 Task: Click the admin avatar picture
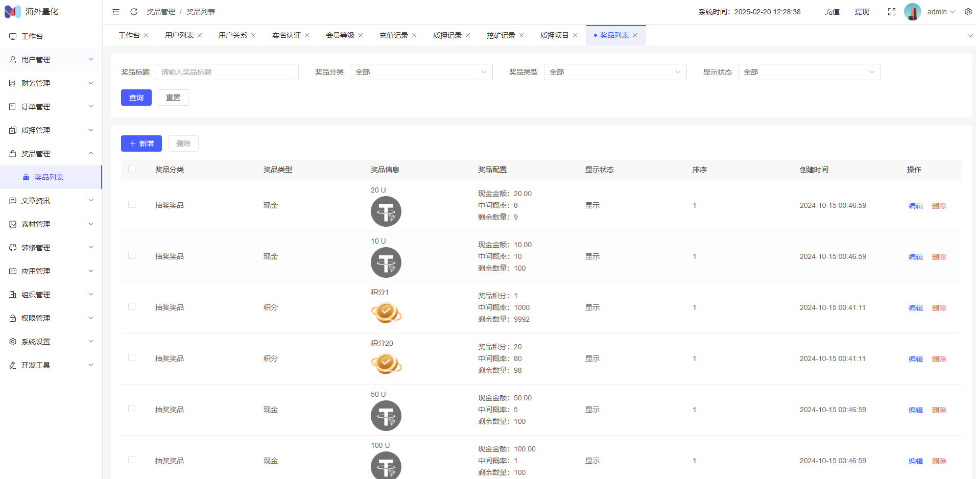point(912,12)
